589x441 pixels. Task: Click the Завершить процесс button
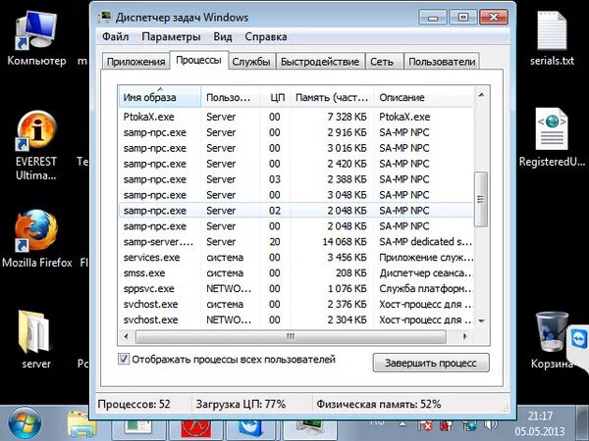(x=431, y=363)
